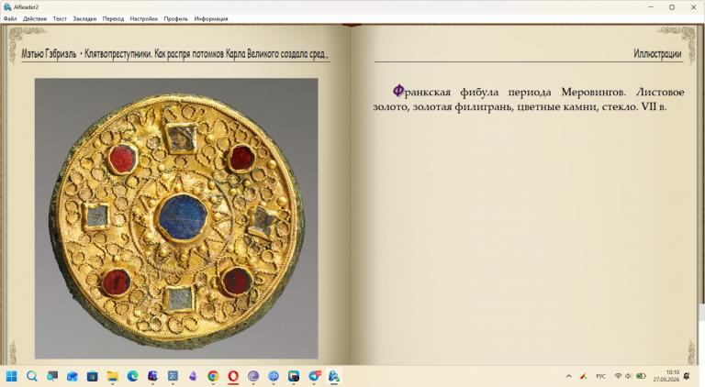The height and width of the screenshot is (387, 705).
Task: Open the clock and date 10:10 flyout
Action: pos(666,376)
